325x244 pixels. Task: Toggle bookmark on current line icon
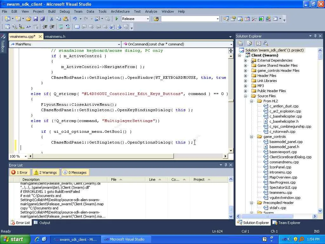click(x=77, y=27)
